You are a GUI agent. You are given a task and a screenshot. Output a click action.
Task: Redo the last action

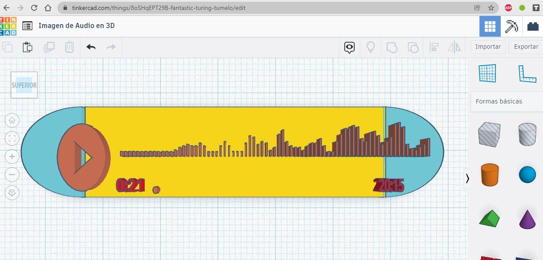click(111, 47)
